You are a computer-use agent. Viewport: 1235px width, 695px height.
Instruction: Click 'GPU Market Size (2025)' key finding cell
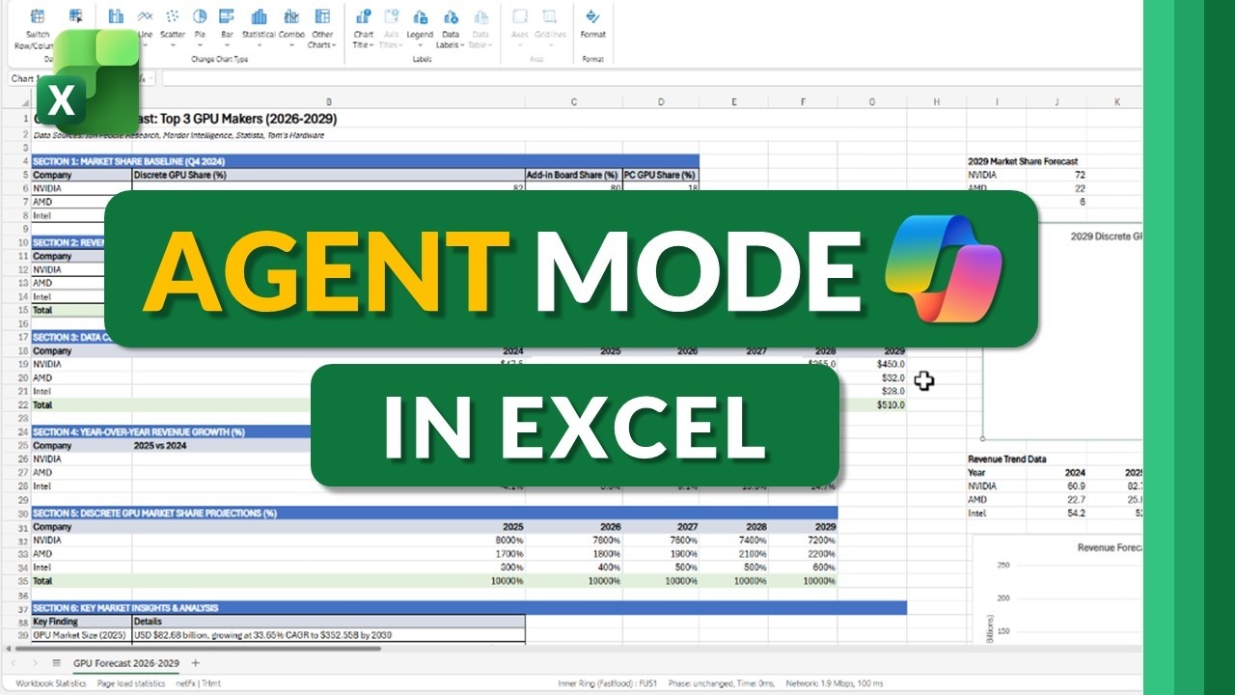pos(81,635)
